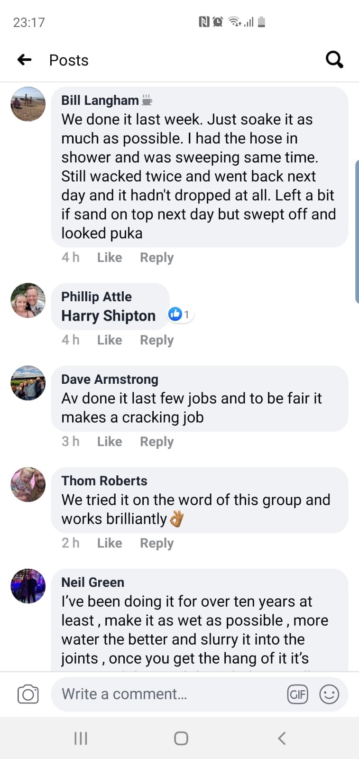Image resolution: width=359 pixels, height=759 pixels.
Task: Open Neil Green's profile name
Action: [93, 582]
